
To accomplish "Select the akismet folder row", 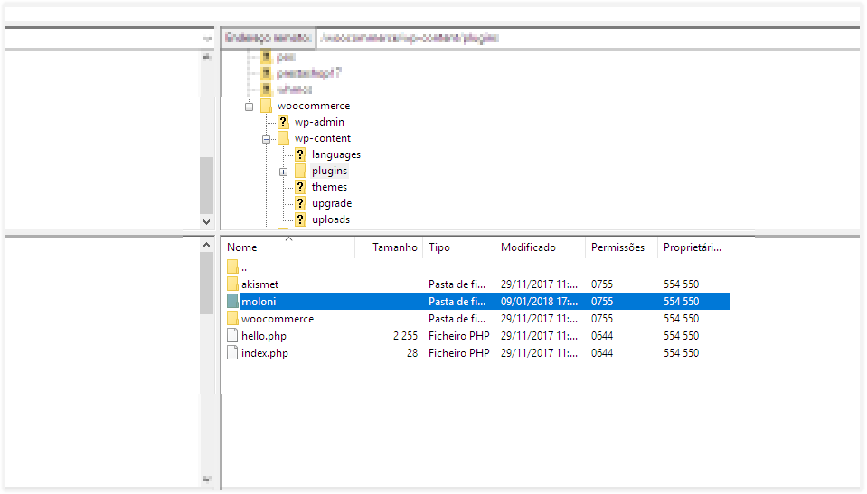I will [478, 284].
